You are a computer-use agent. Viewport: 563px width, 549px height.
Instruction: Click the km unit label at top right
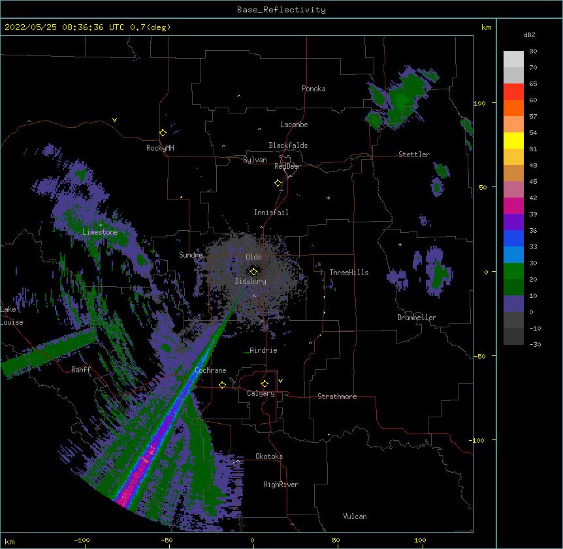[487, 27]
